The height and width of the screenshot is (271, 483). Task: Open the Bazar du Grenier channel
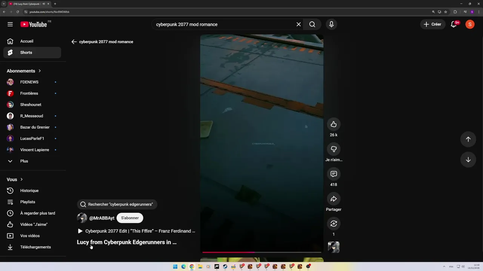click(x=32, y=127)
